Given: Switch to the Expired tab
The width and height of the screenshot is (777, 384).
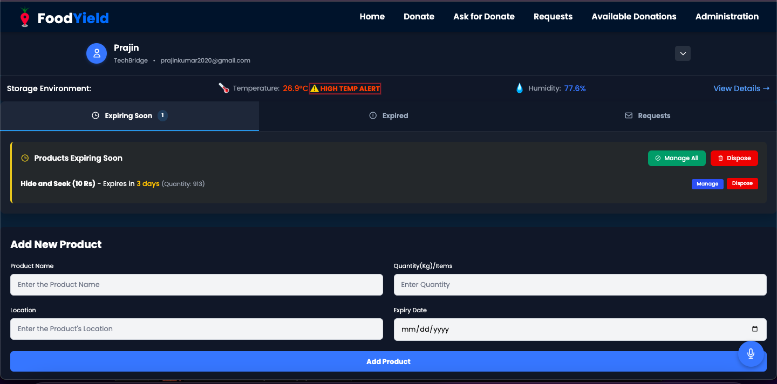Looking at the screenshot, I should click(x=388, y=116).
